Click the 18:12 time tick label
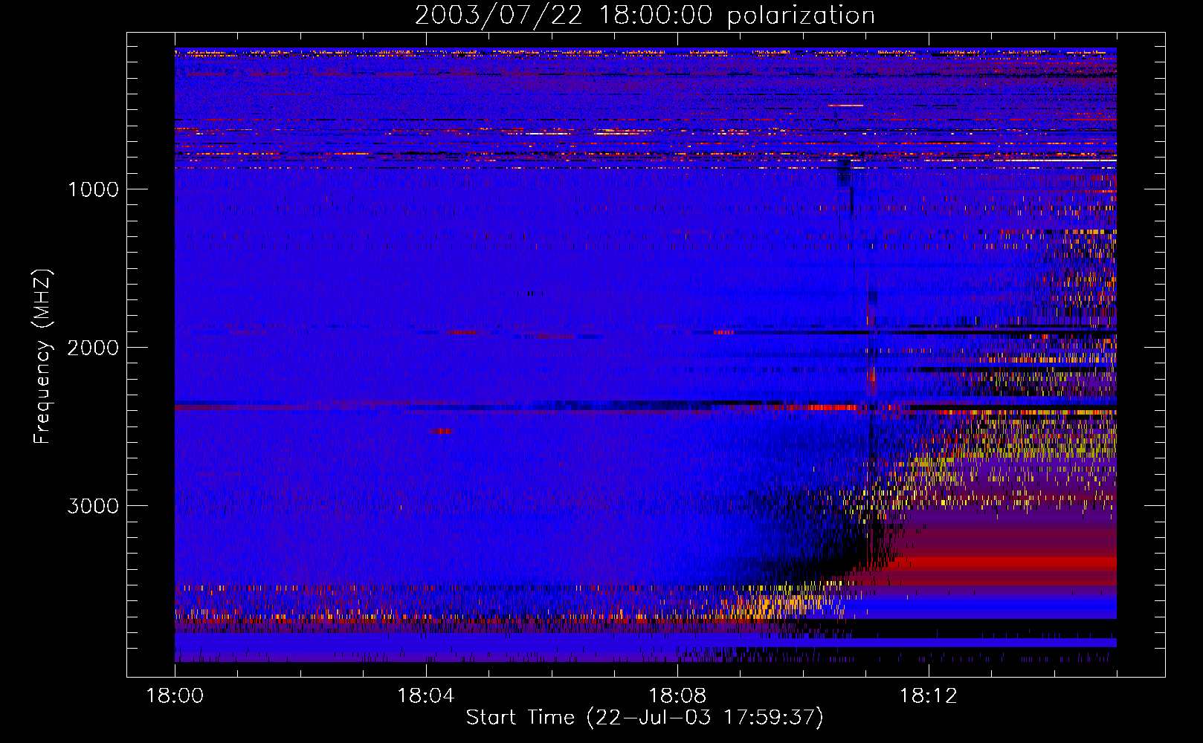Viewport: 1203px width, 743px height. [929, 696]
